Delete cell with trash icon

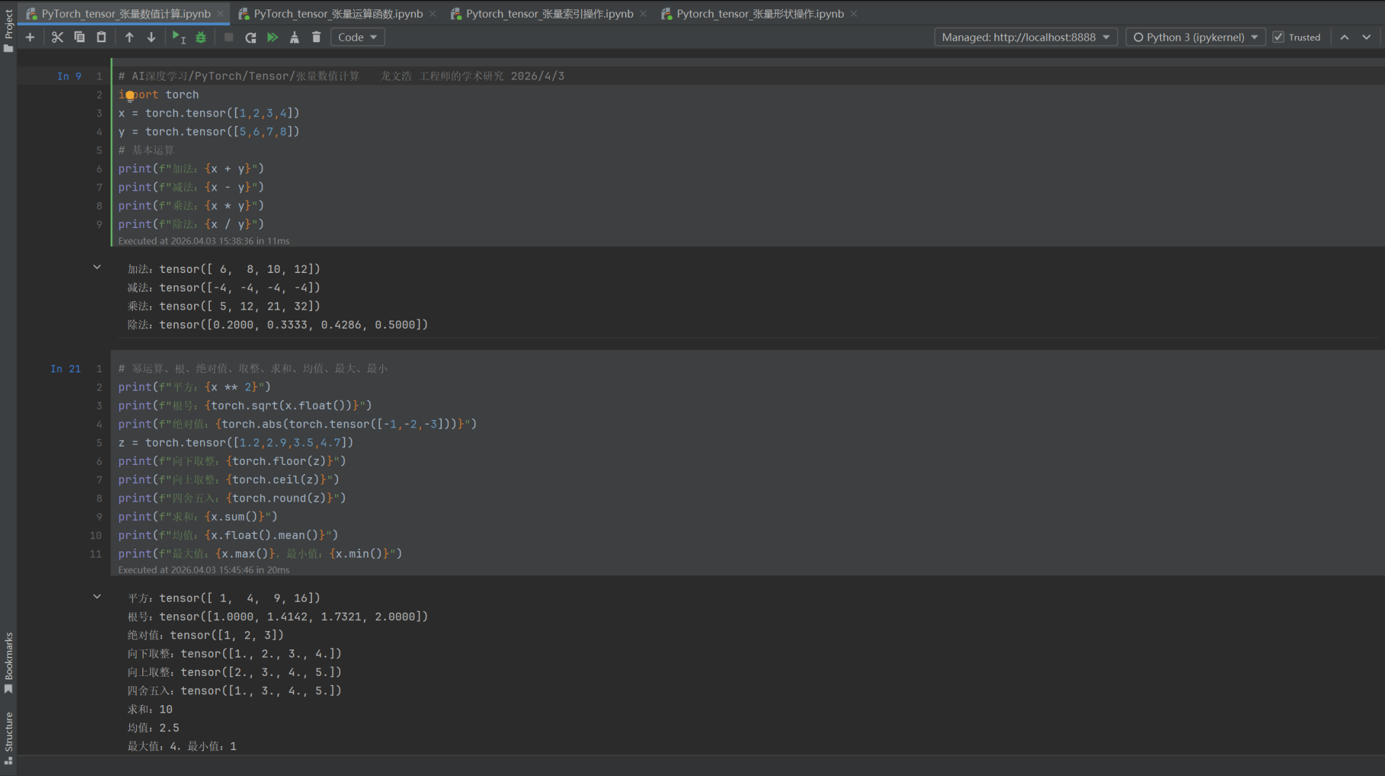pos(316,37)
